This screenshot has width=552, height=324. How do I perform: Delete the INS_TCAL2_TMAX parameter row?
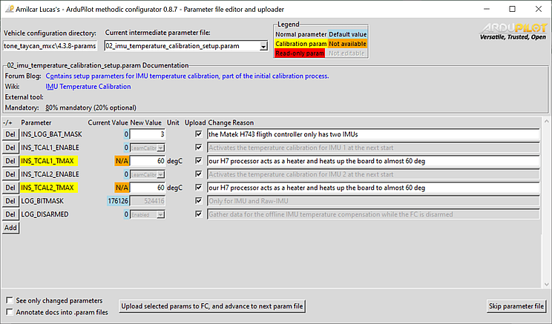pos(10,188)
